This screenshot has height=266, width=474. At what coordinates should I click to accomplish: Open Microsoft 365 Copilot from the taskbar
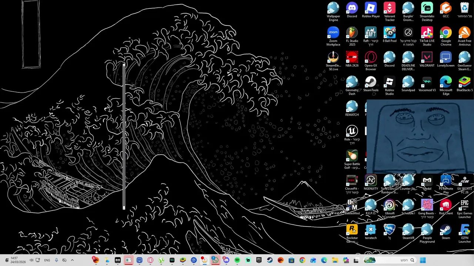click(346, 260)
